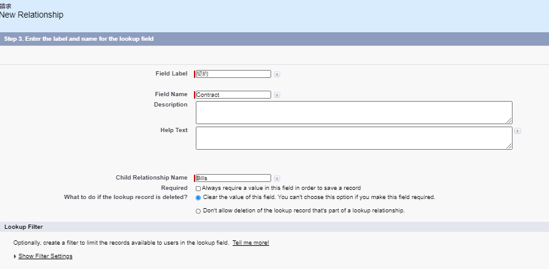Open the 'Tell me more!' link
The width and height of the screenshot is (549, 269).
250,243
